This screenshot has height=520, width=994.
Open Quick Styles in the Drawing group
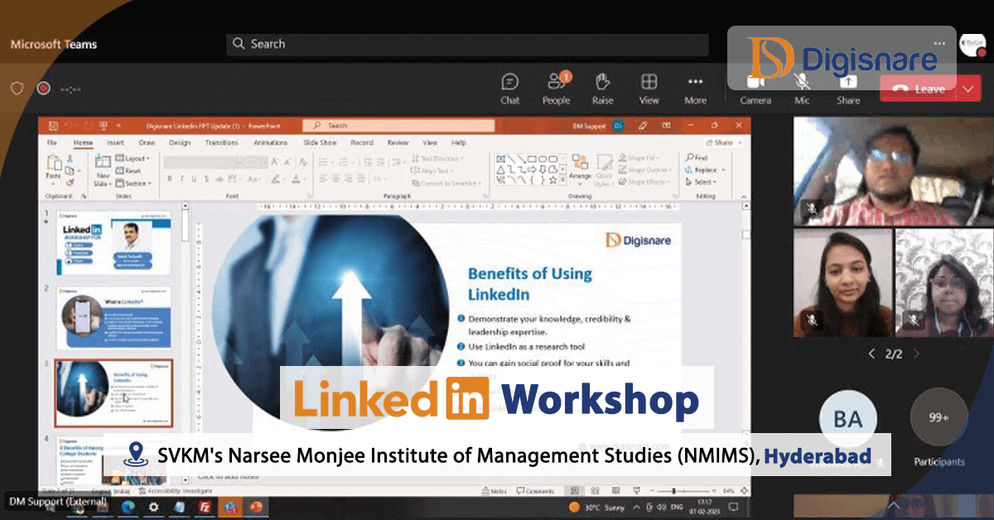click(604, 169)
